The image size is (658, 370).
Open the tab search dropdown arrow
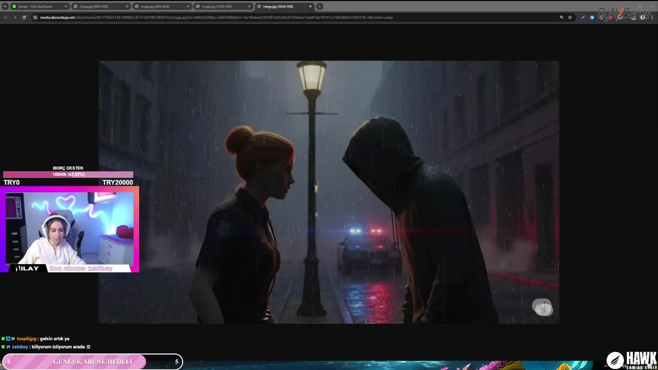pyautogui.click(x=5, y=6)
